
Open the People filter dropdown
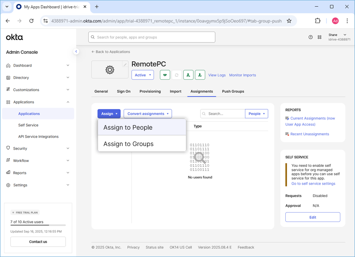click(256, 114)
